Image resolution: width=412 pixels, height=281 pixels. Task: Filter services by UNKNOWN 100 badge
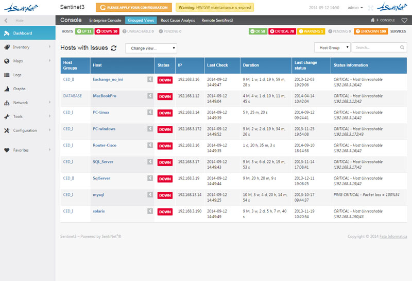point(371,31)
